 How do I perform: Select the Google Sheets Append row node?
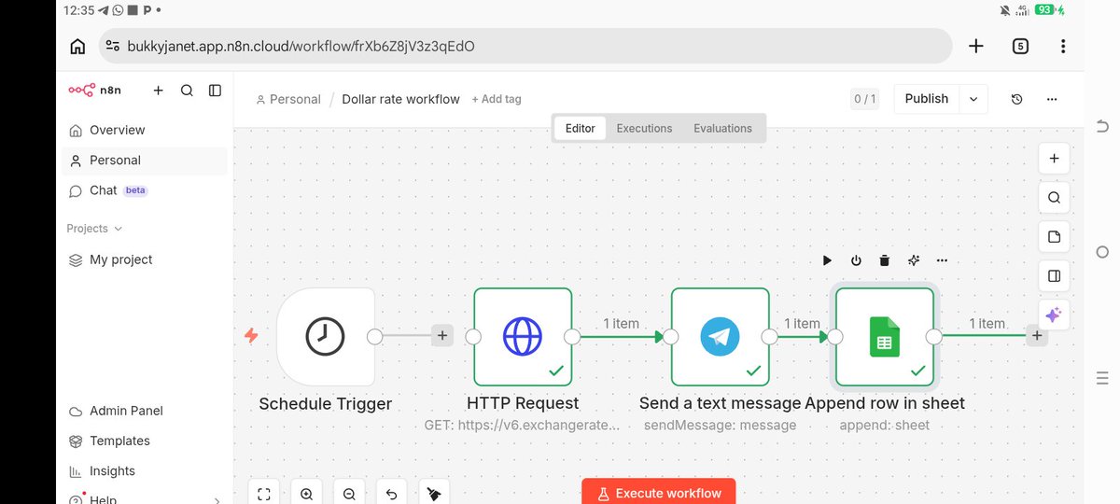click(885, 336)
